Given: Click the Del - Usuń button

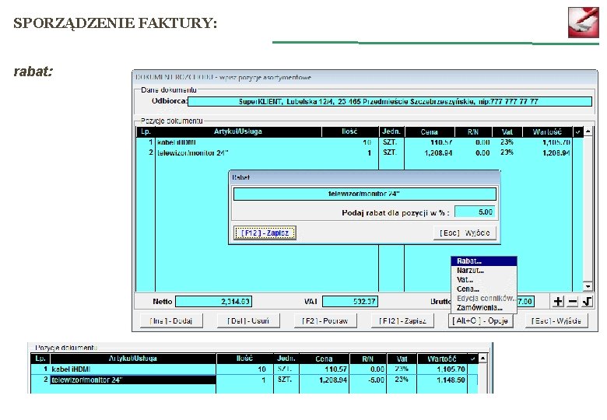Looking at the screenshot, I should (247, 320).
